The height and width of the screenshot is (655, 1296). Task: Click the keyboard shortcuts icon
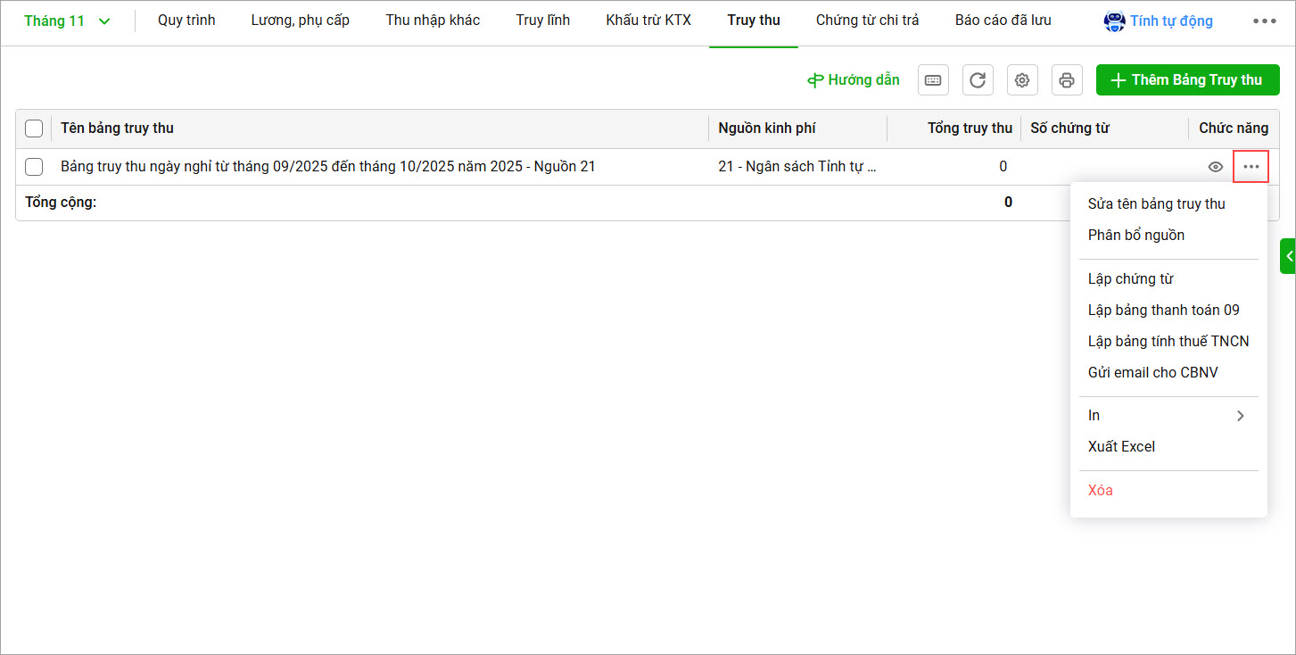933,80
